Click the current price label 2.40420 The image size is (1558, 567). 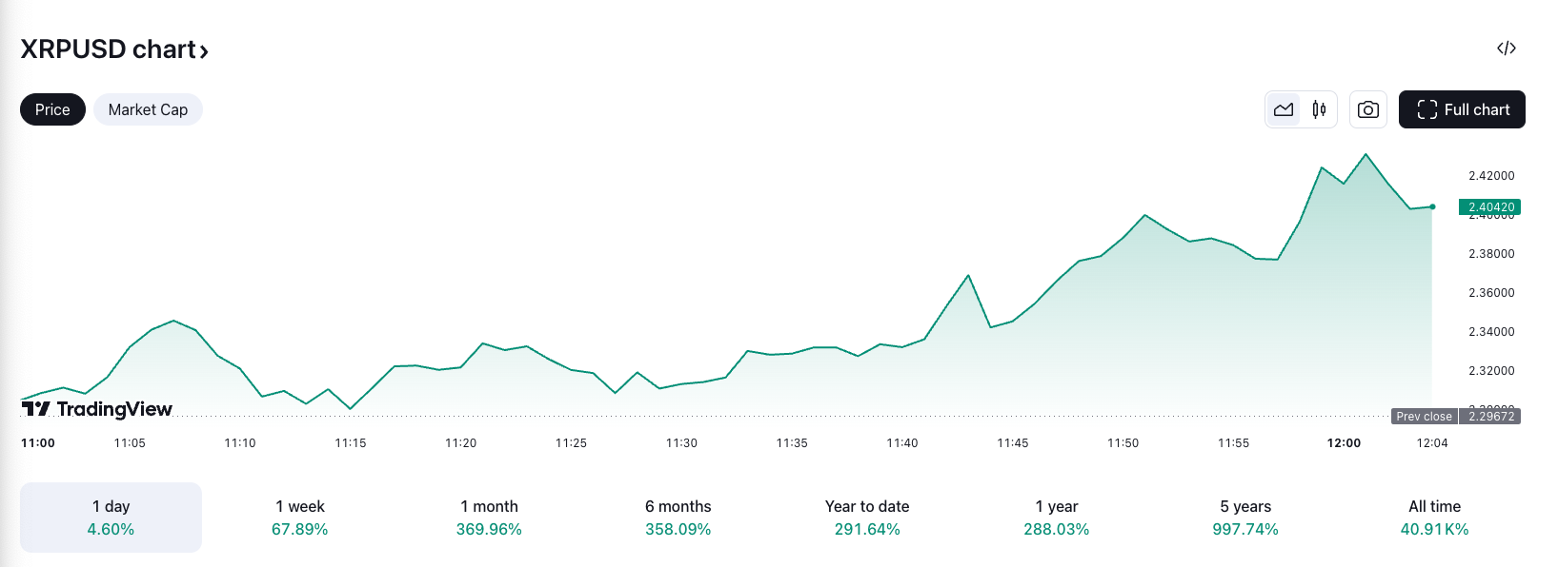click(x=1490, y=207)
